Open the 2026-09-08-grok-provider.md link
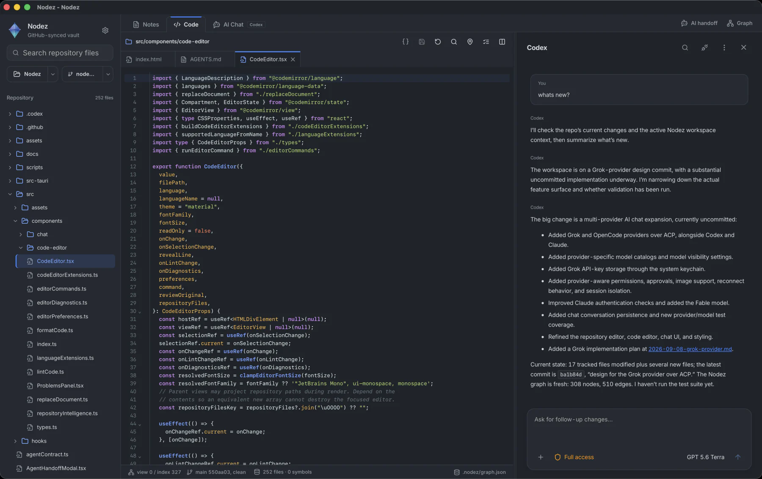762x479 pixels. click(690, 349)
